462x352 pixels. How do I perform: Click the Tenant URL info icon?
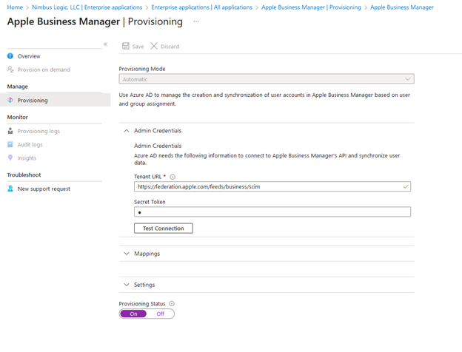tap(173, 177)
